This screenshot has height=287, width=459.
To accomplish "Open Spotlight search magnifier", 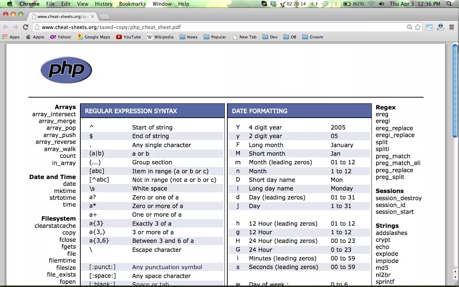I will point(449,4).
